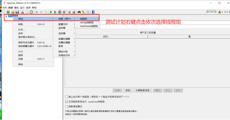The height and width of the screenshot is (120, 230).
Task: Click the 详细 button
Action: pos(117,90)
